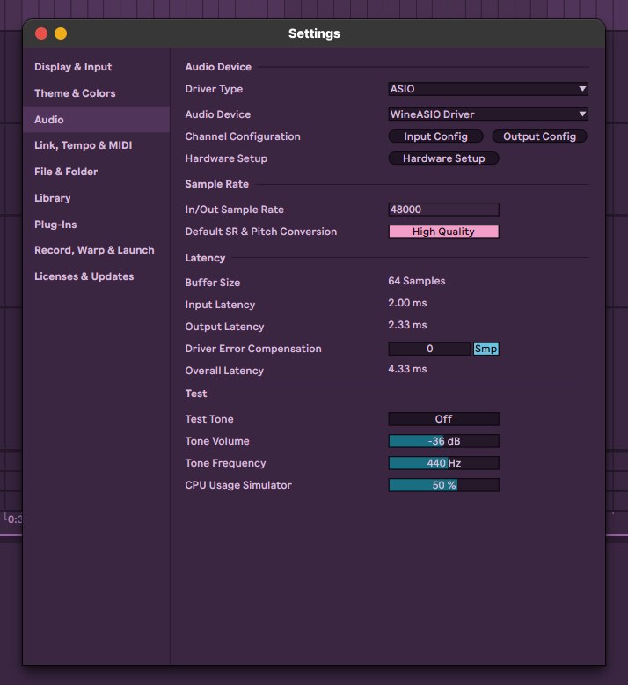The width and height of the screenshot is (628, 685).
Task: Open Hardware Setup button
Action: [x=443, y=158]
